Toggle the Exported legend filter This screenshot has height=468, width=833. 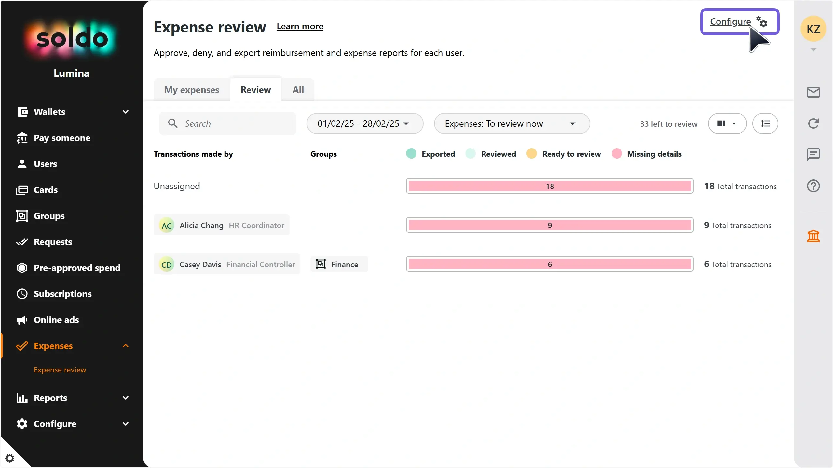point(430,154)
